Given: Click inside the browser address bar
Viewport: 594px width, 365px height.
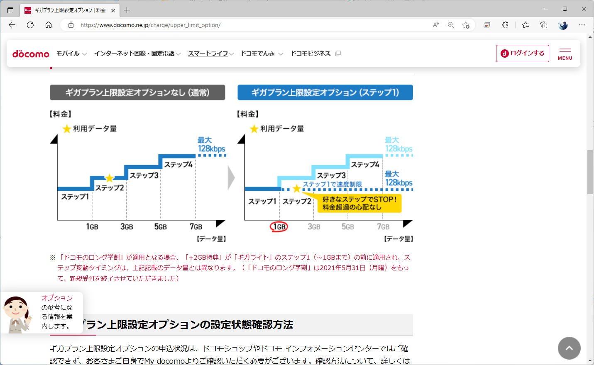Looking at the screenshot, I should pos(166,25).
